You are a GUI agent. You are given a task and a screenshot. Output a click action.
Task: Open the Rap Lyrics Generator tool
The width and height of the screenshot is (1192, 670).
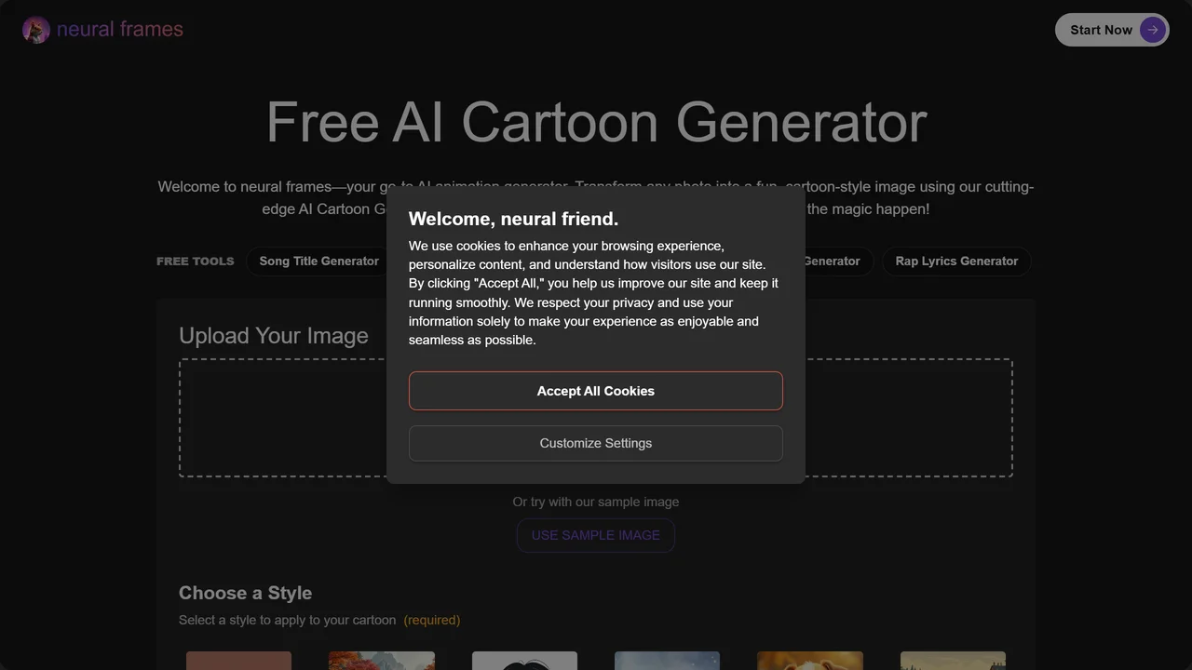956,261
